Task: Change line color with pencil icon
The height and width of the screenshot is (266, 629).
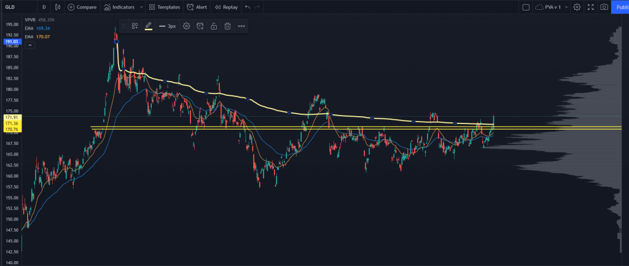Action: pyautogui.click(x=149, y=26)
